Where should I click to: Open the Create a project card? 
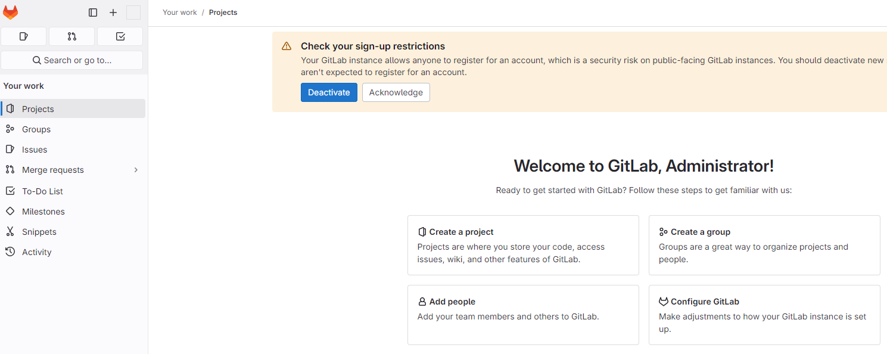523,245
